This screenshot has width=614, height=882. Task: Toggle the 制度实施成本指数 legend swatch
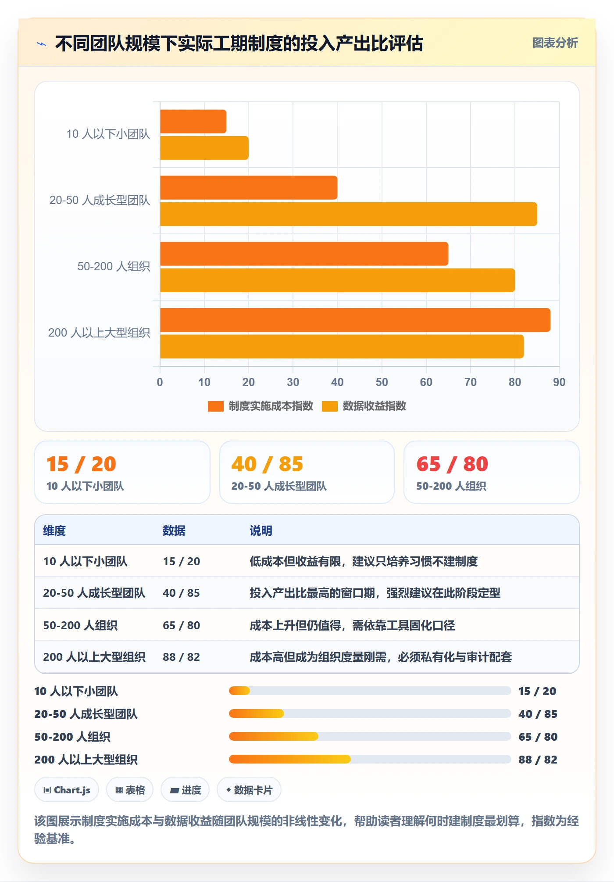pos(215,406)
